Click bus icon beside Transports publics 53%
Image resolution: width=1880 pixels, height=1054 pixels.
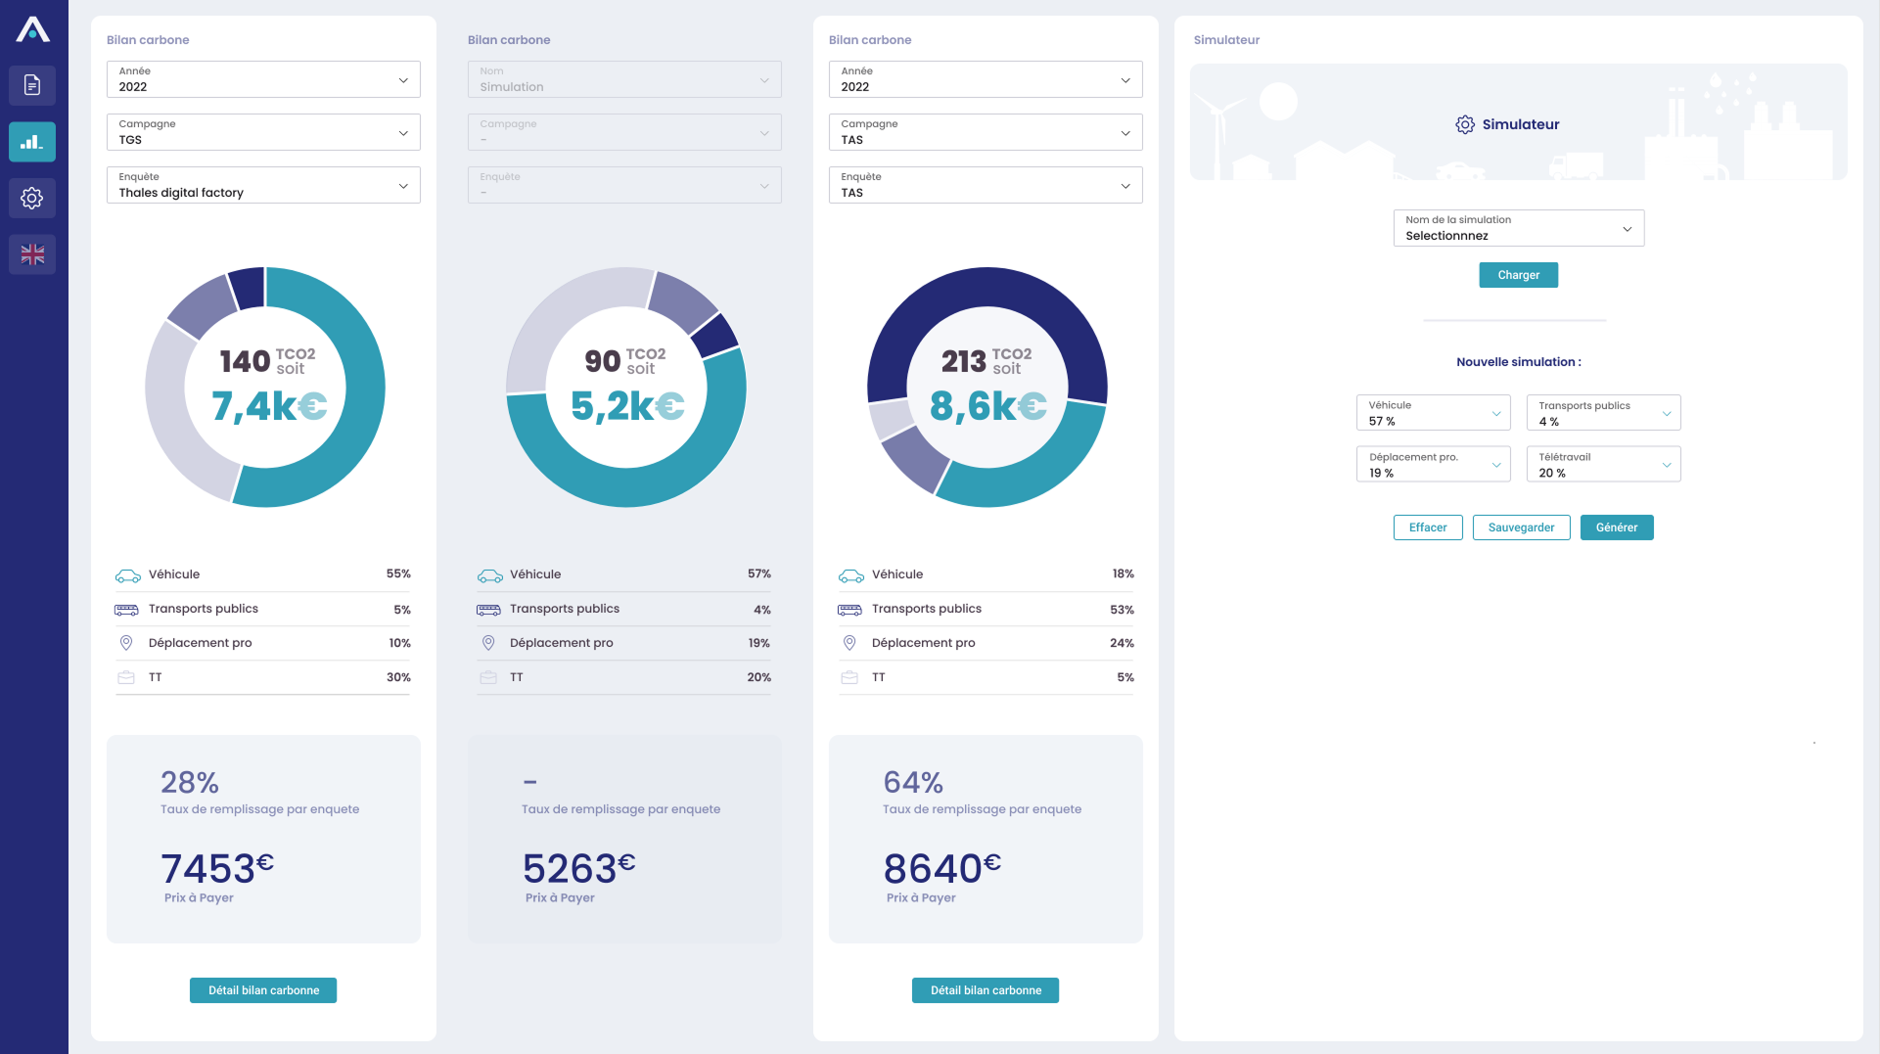(x=849, y=610)
